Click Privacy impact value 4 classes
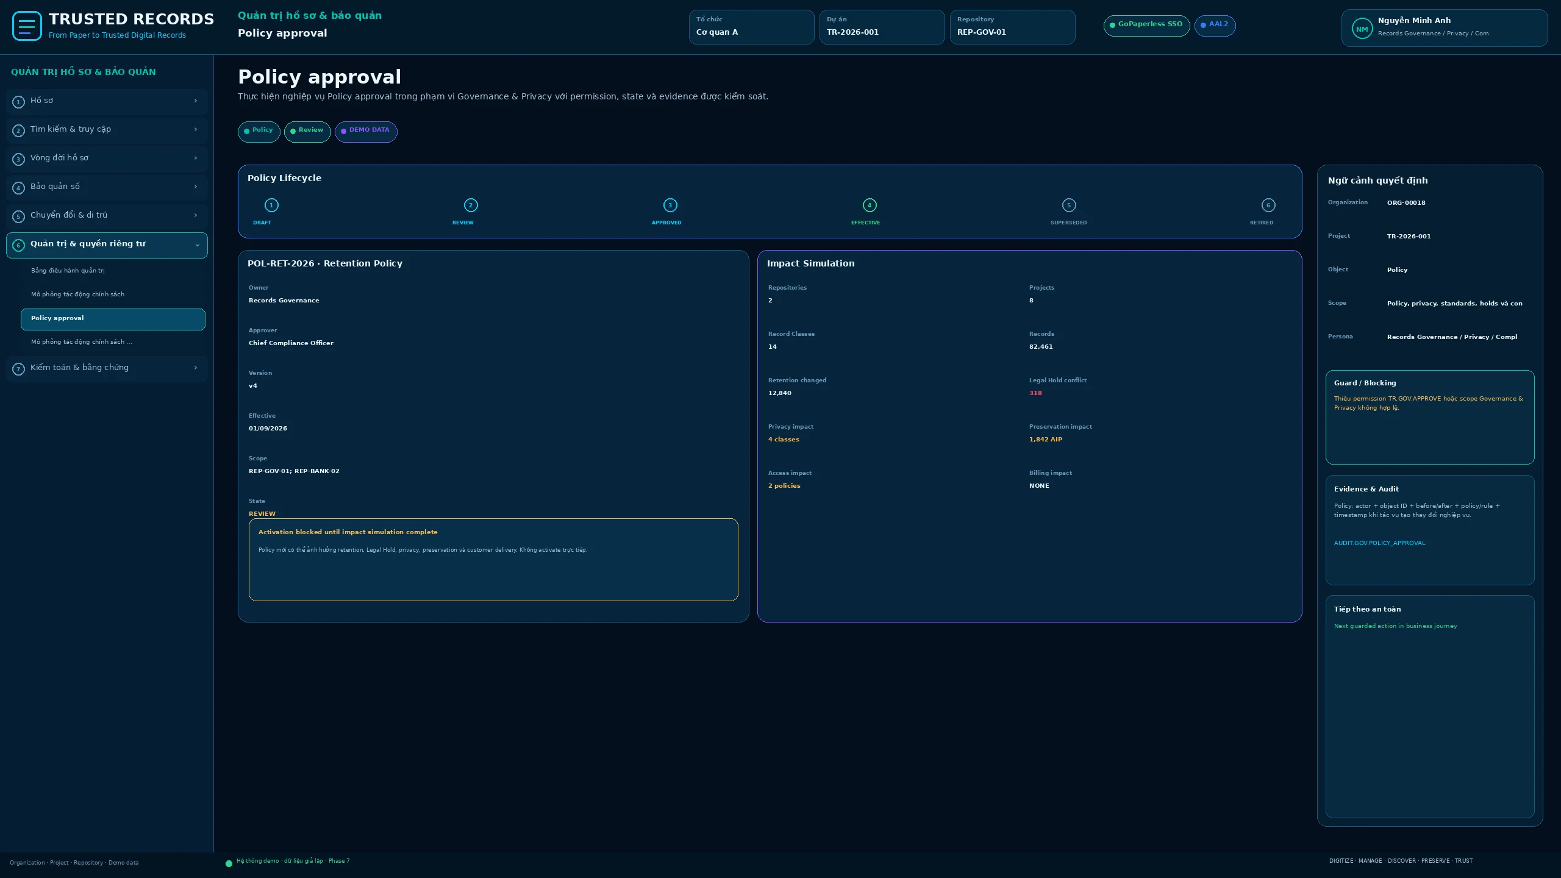This screenshot has width=1561, height=878. click(x=784, y=440)
